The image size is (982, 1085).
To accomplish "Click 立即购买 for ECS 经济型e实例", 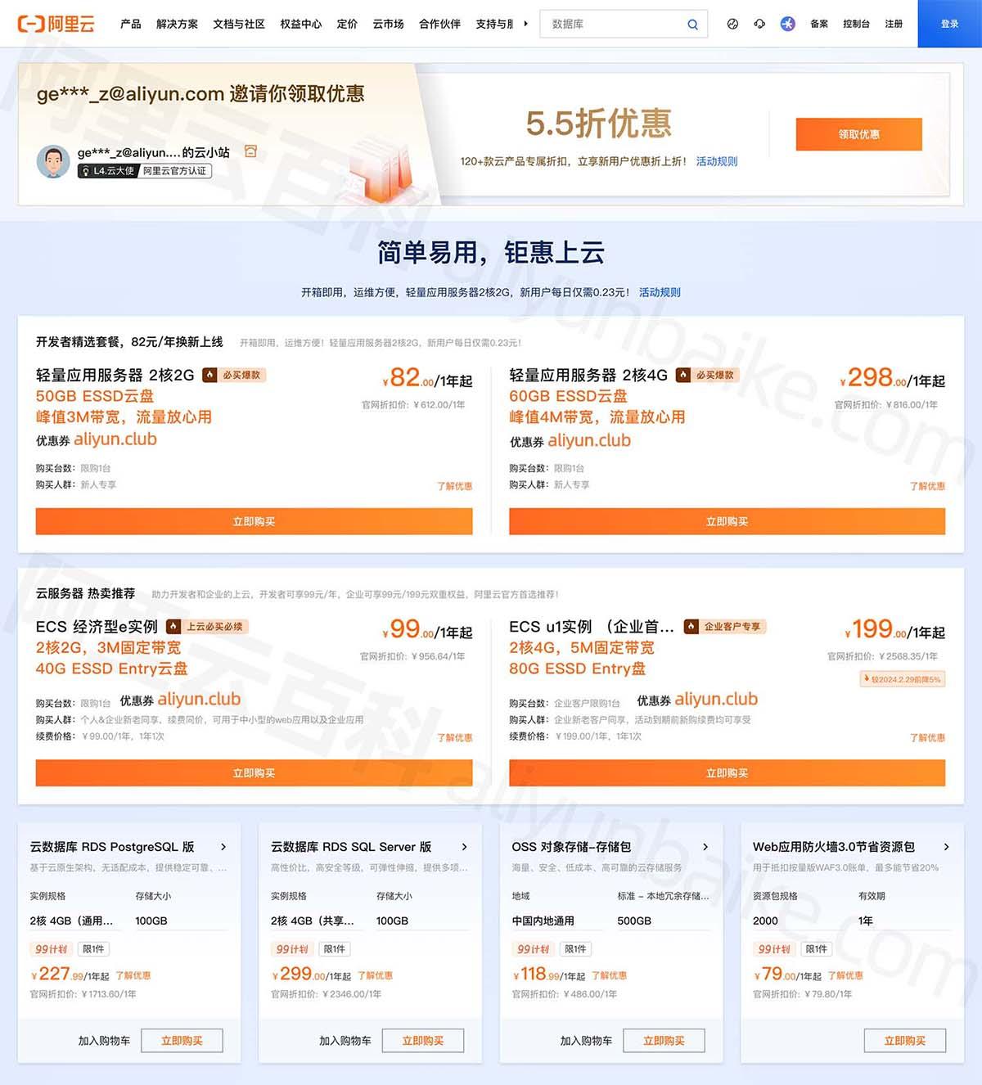I will tap(254, 773).
